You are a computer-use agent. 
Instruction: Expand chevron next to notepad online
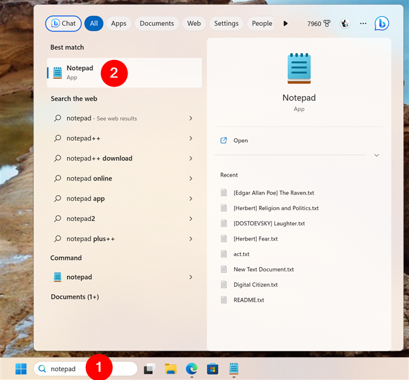tap(191, 179)
